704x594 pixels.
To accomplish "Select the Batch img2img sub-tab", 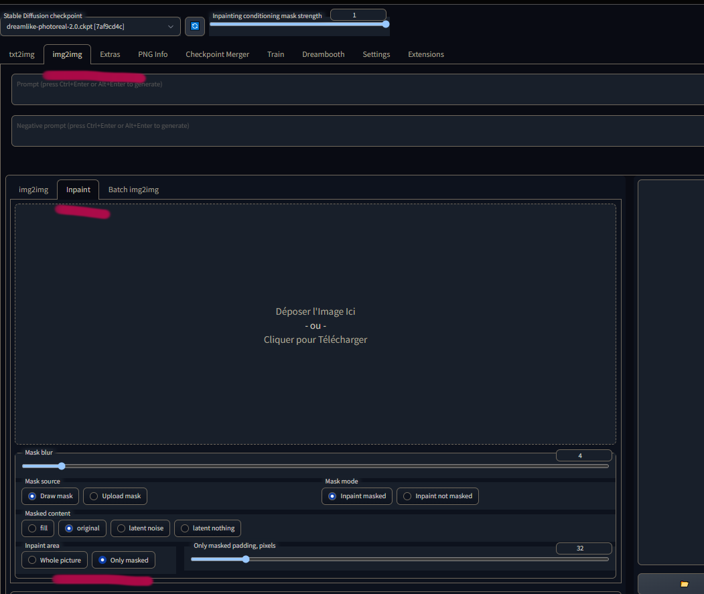I will click(133, 190).
